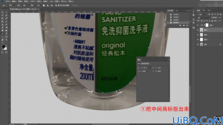Open the Actions play icon in dock
Screen dimensions: 223x125
pos(194,15)
